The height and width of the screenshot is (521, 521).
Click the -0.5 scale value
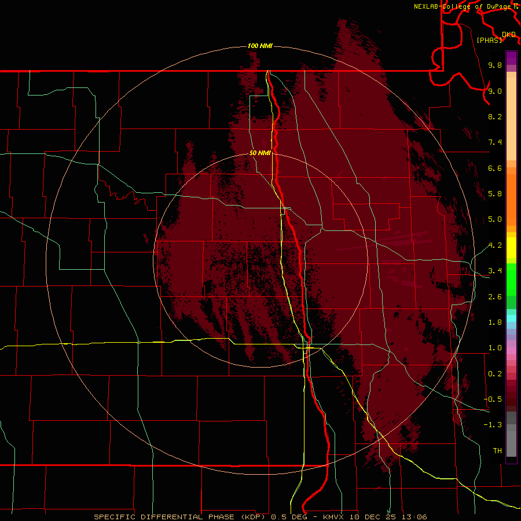(493, 399)
